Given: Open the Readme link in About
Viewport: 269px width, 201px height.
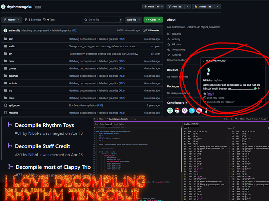Looking at the screenshot, I should (177, 34).
